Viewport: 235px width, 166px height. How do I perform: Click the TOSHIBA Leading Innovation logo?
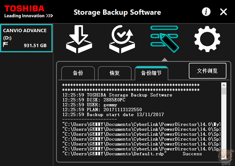pos(29,12)
